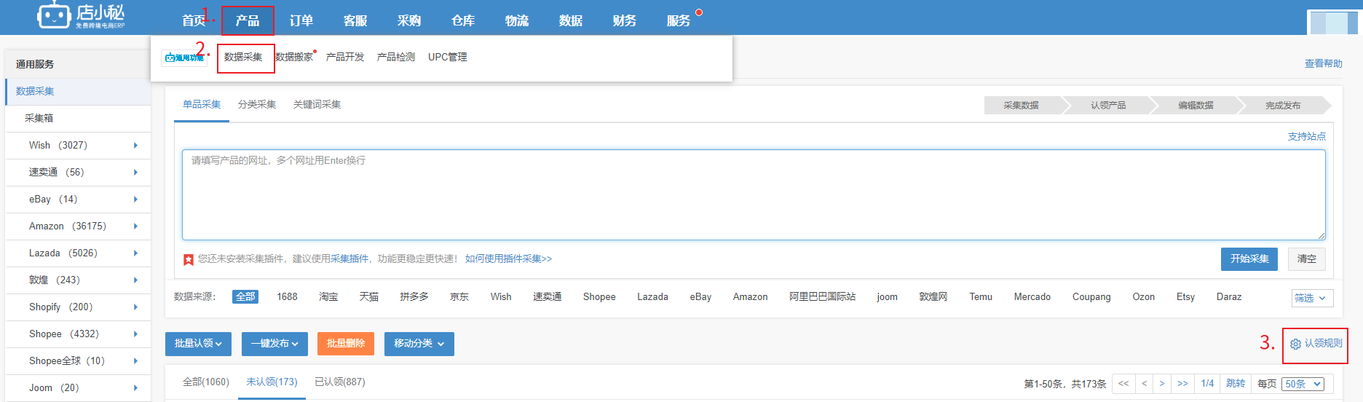Open the 订单 top menu
1363x402 pixels.
pyautogui.click(x=301, y=20)
